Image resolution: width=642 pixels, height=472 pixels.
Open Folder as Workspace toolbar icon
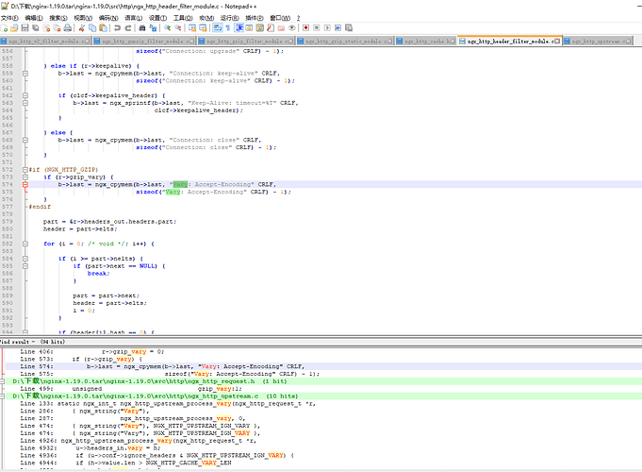coord(281,28)
